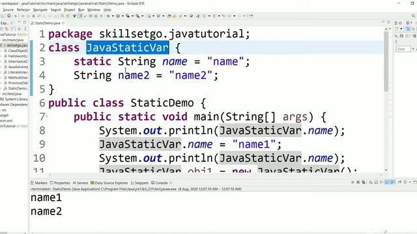Open the Navigate menu

point(40,10)
